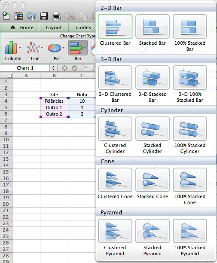Select the Clustered Cylinder chart
217x263 pixels.
point(115,128)
